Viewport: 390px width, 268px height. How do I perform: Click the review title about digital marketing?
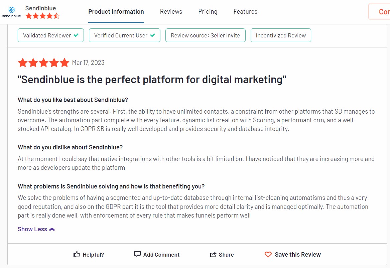[152, 80]
